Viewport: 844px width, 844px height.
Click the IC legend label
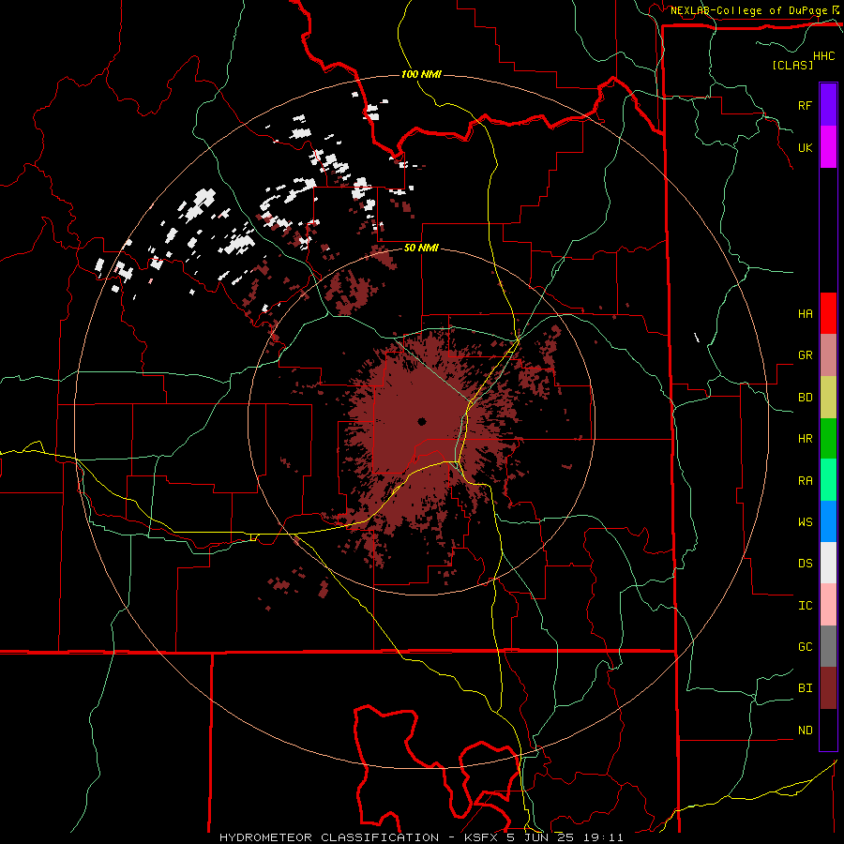click(x=805, y=605)
